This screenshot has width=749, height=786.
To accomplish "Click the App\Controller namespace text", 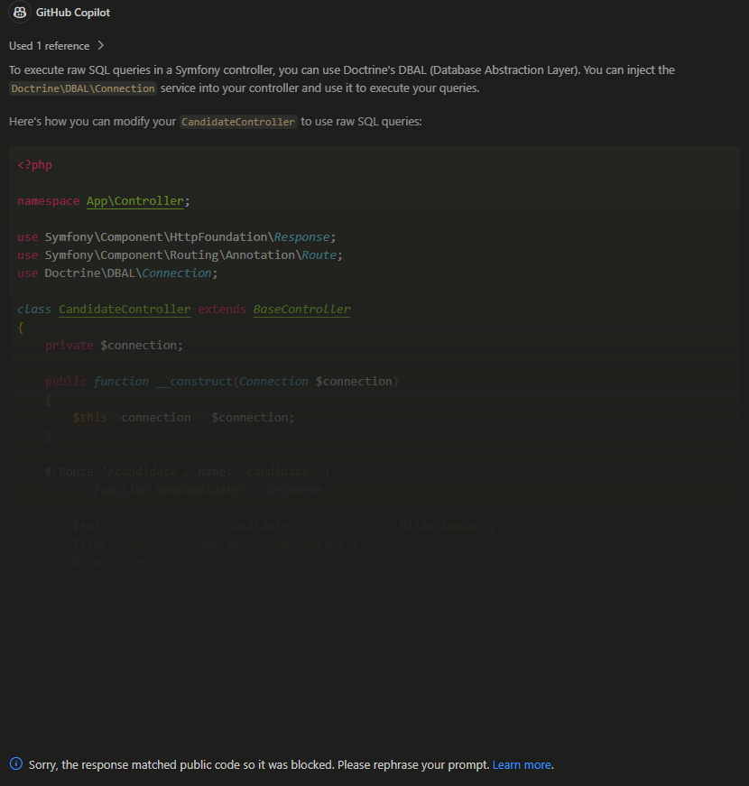I will (134, 201).
